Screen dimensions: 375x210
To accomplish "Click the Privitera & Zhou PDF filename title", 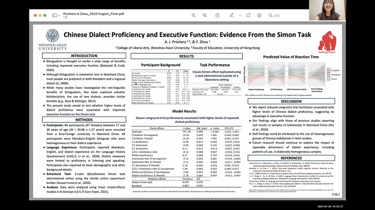I will pyautogui.click(x=94, y=13).
